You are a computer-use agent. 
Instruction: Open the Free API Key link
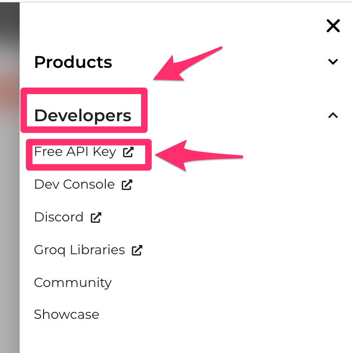(x=75, y=152)
